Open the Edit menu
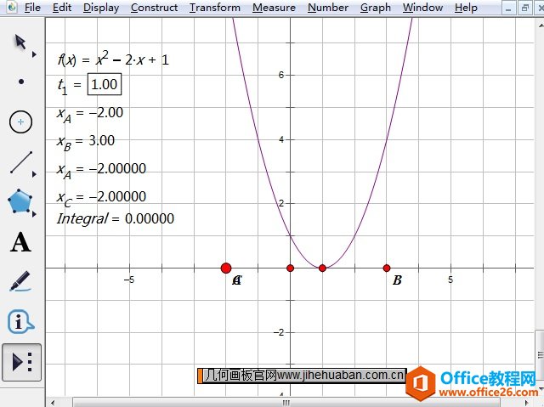 pos(62,8)
